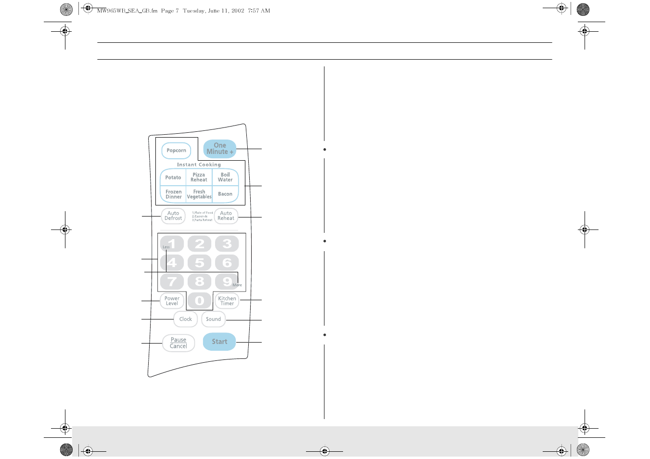650x459 pixels.
Task: Click the blue Start button
Action: click(219, 342)
